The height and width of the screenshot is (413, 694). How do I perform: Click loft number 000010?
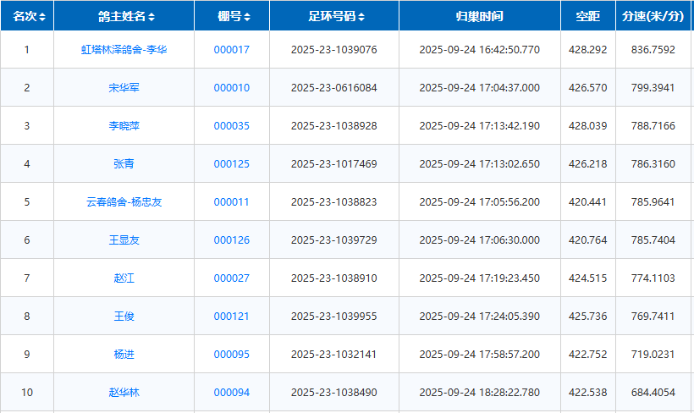231,88
